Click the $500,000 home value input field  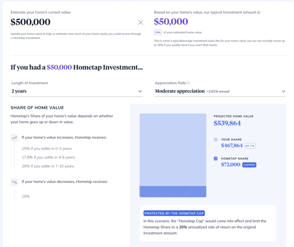(69, 22)
